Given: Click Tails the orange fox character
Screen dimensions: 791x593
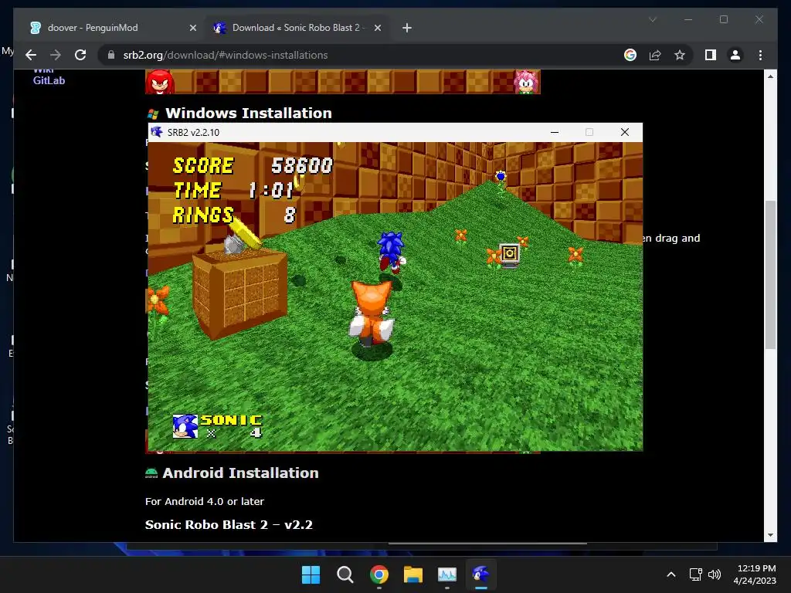Looking at the screenshot, I should tap(371, 313).
